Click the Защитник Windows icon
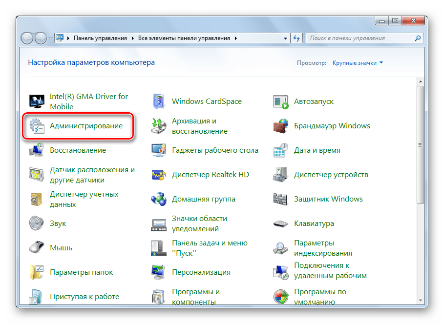Screen dimensions: 444x324 [281, 199]
